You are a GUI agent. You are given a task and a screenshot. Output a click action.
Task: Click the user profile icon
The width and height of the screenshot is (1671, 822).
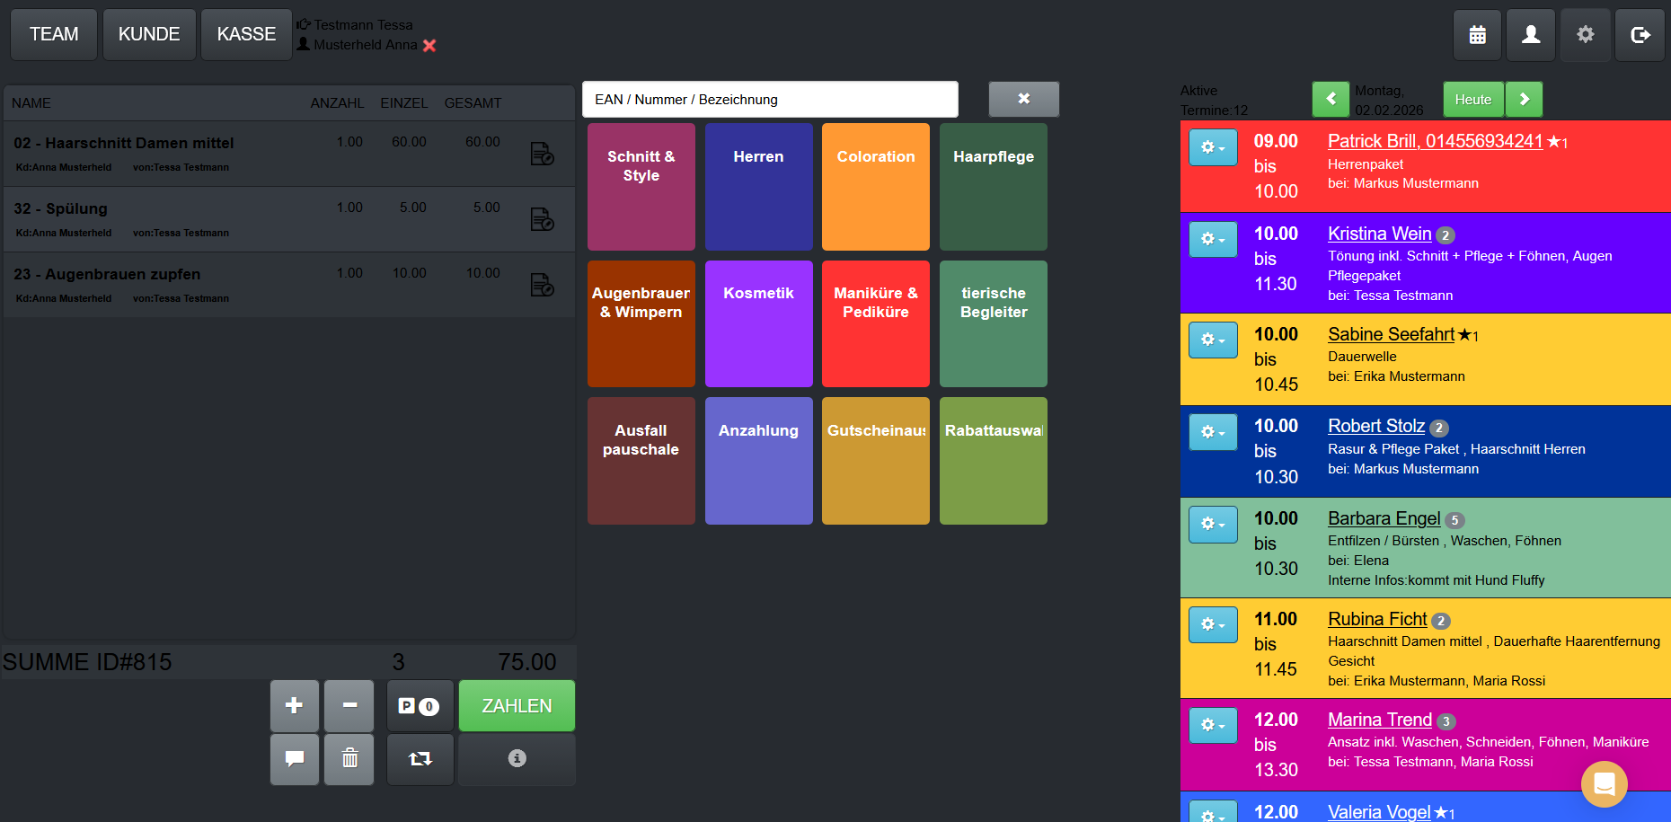(1531, 35)
